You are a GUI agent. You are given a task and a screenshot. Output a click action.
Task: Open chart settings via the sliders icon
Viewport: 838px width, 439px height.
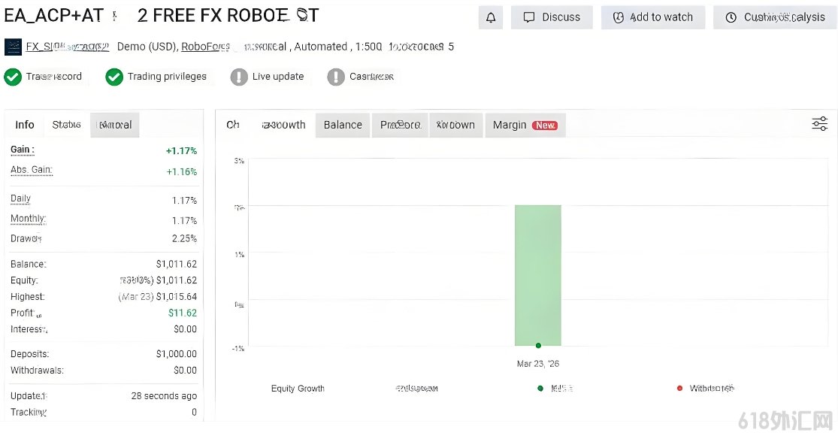click(x=819, y=124)
